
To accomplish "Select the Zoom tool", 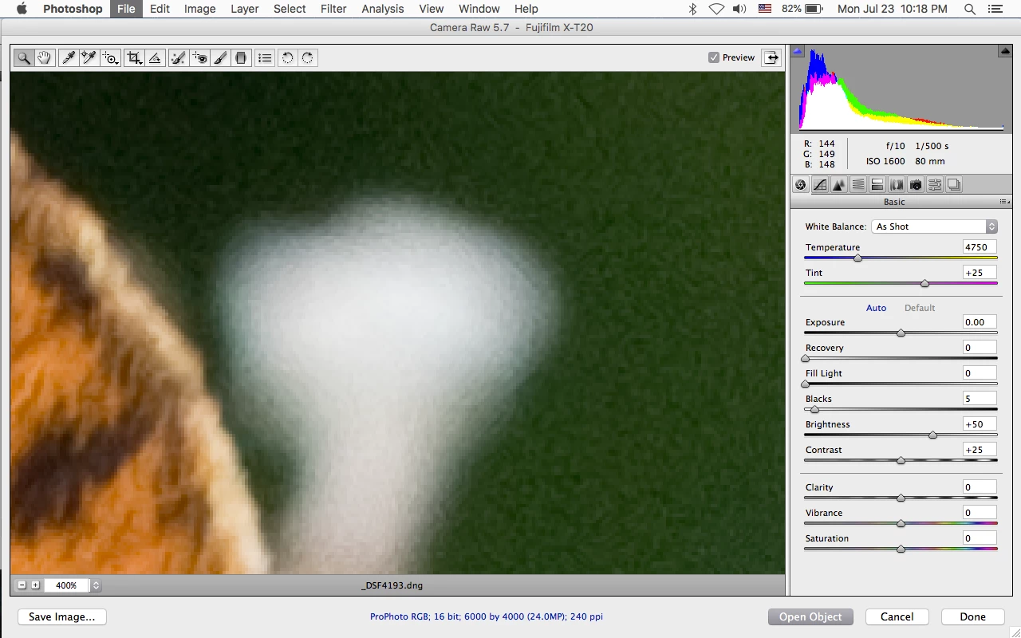I will (x=24, y=57).
